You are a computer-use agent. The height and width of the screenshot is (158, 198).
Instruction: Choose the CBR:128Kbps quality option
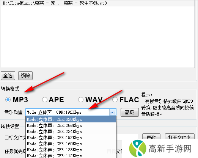[71, 150]
